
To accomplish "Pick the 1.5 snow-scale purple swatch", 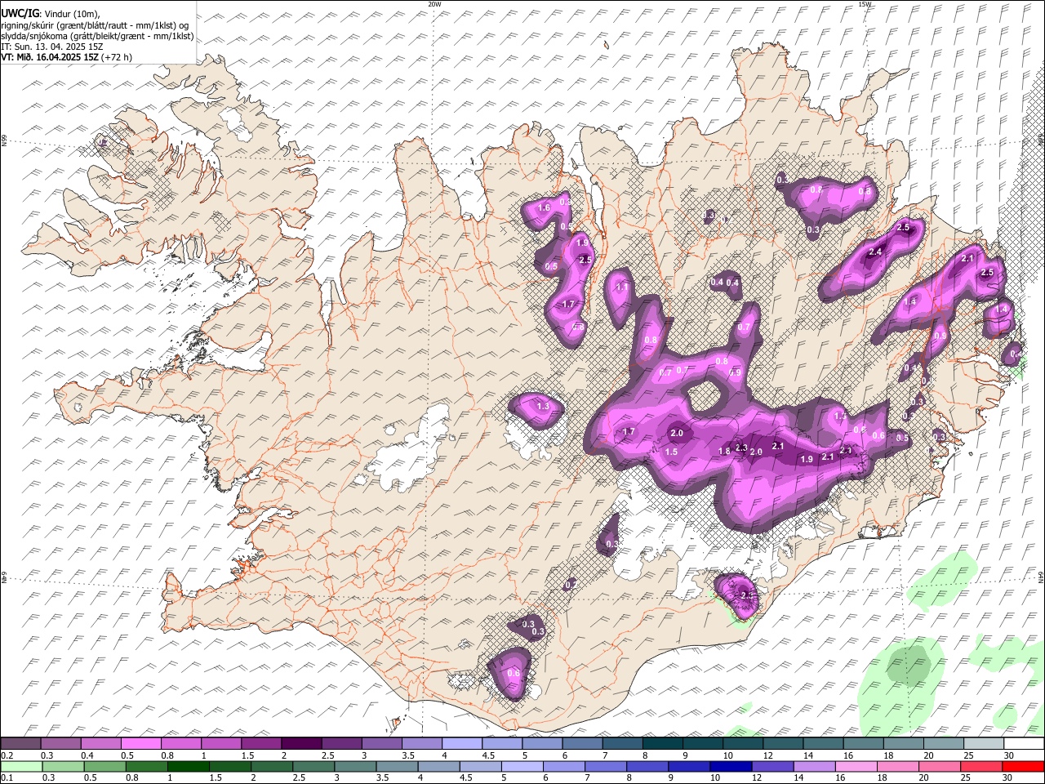I will 260,743.
